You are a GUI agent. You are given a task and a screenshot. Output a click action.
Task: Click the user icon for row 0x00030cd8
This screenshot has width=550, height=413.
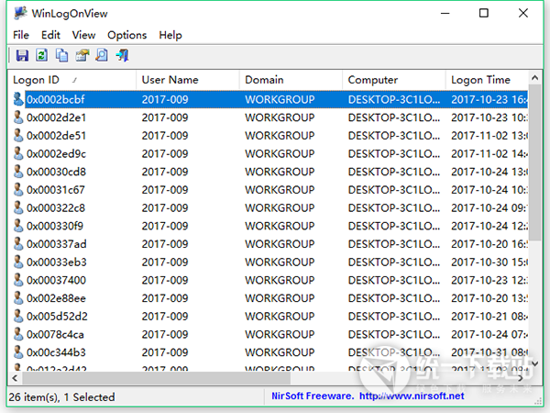click(18, 172)
